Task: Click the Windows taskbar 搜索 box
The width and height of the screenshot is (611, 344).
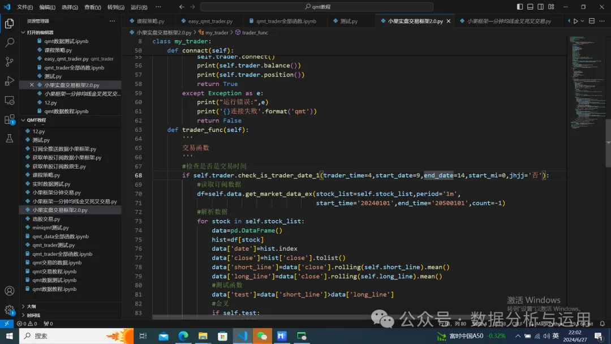Action: (76, 336)
